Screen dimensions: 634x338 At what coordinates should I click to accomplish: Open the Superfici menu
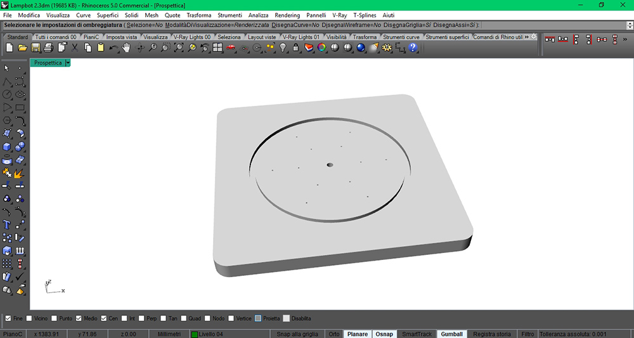108,15
